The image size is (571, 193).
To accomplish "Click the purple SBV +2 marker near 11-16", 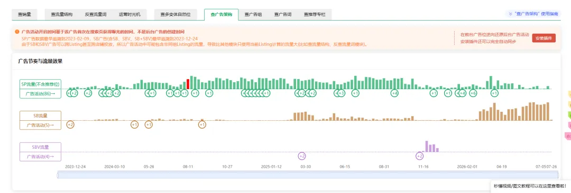I will pos(419,156).
